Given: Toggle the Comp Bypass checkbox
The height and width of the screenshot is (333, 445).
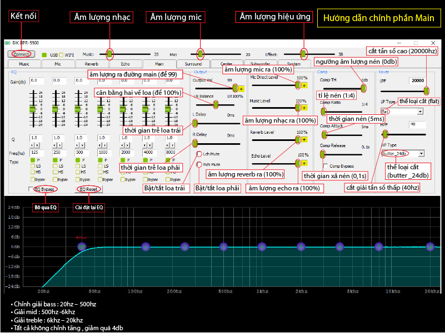Looking at the screenshot, I should [x=326, y=166].
